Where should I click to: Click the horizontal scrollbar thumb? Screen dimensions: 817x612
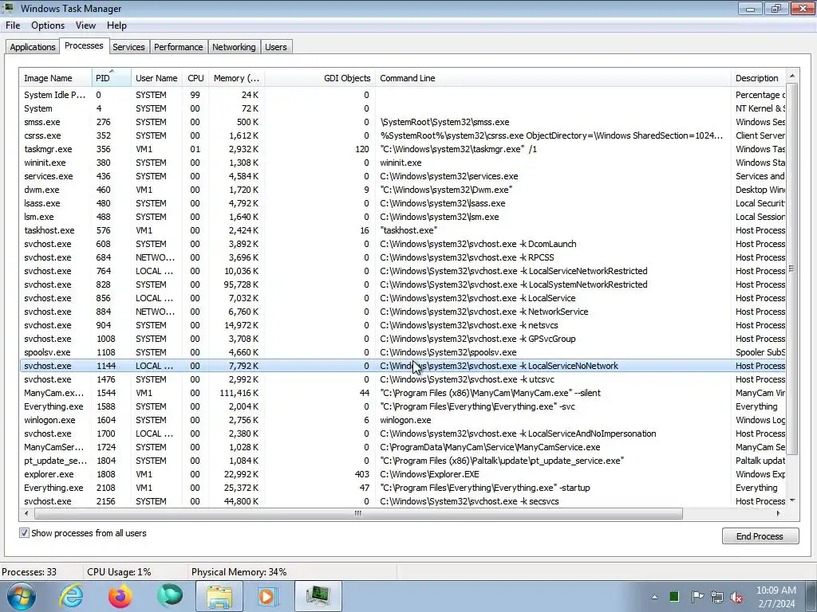tap(358, 514)
